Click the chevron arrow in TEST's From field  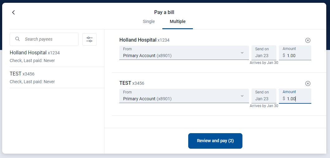(242, 96)
